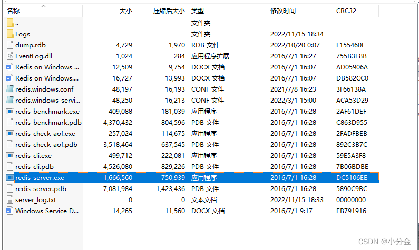Click the CRC32 value EB791916
This screenshot has width=419, height=250.
click(351, 211)
